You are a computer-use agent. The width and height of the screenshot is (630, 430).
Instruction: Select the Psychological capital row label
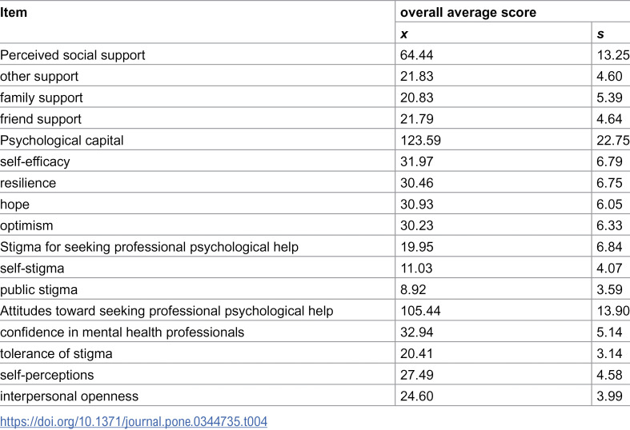click(62, 141)
